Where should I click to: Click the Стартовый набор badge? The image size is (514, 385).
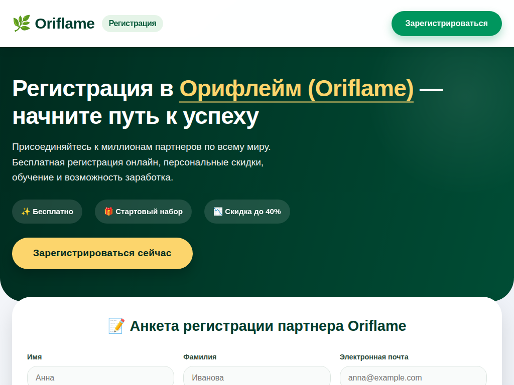tap(143, 212)
